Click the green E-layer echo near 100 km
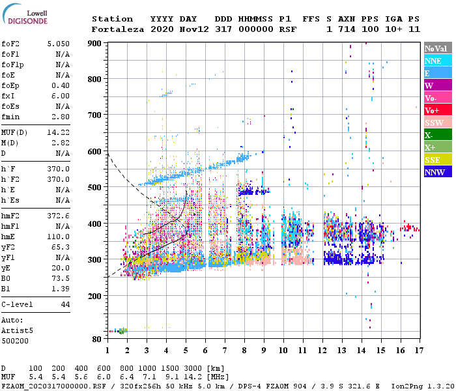This screenshot has height=391, width=456. click(122, 331)
